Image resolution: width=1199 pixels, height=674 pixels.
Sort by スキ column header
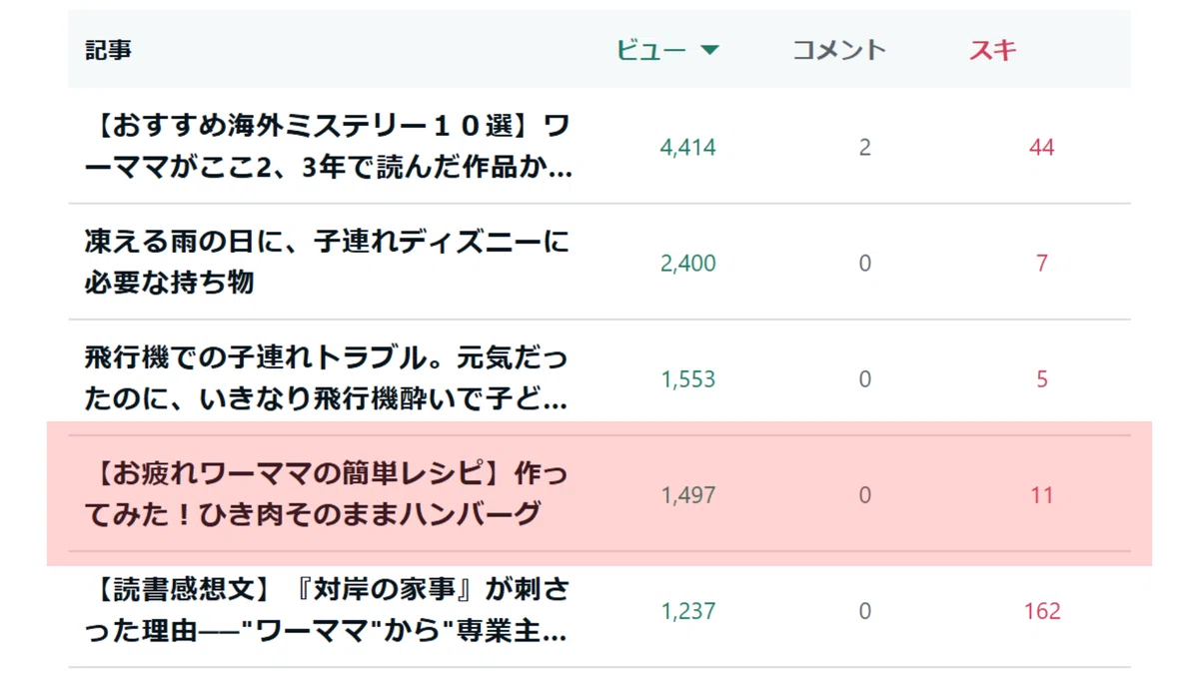pyautogui.click(x=993, y=50)
